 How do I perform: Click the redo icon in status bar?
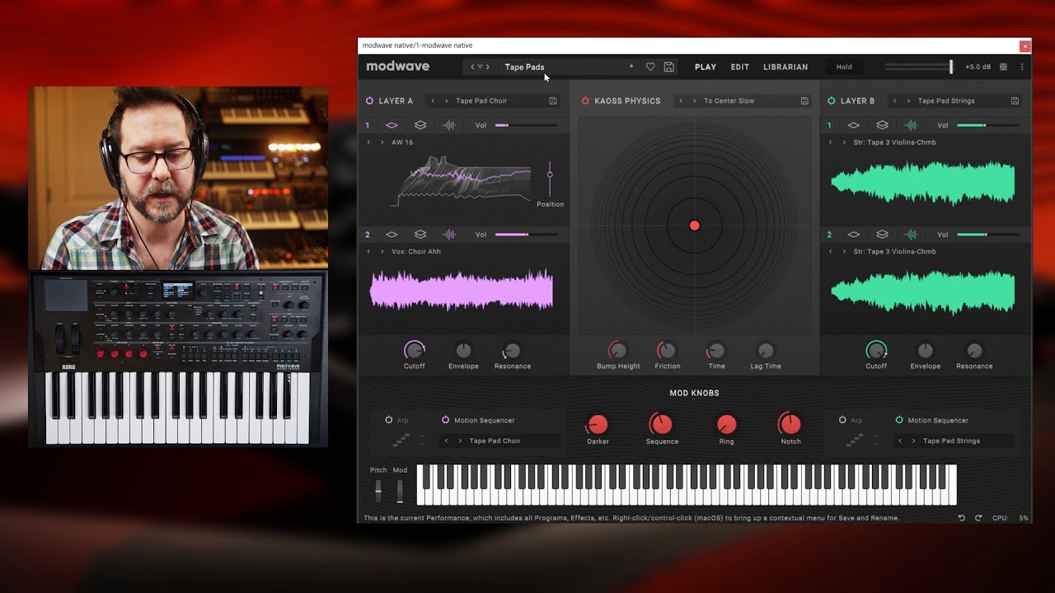click(978, 518)
